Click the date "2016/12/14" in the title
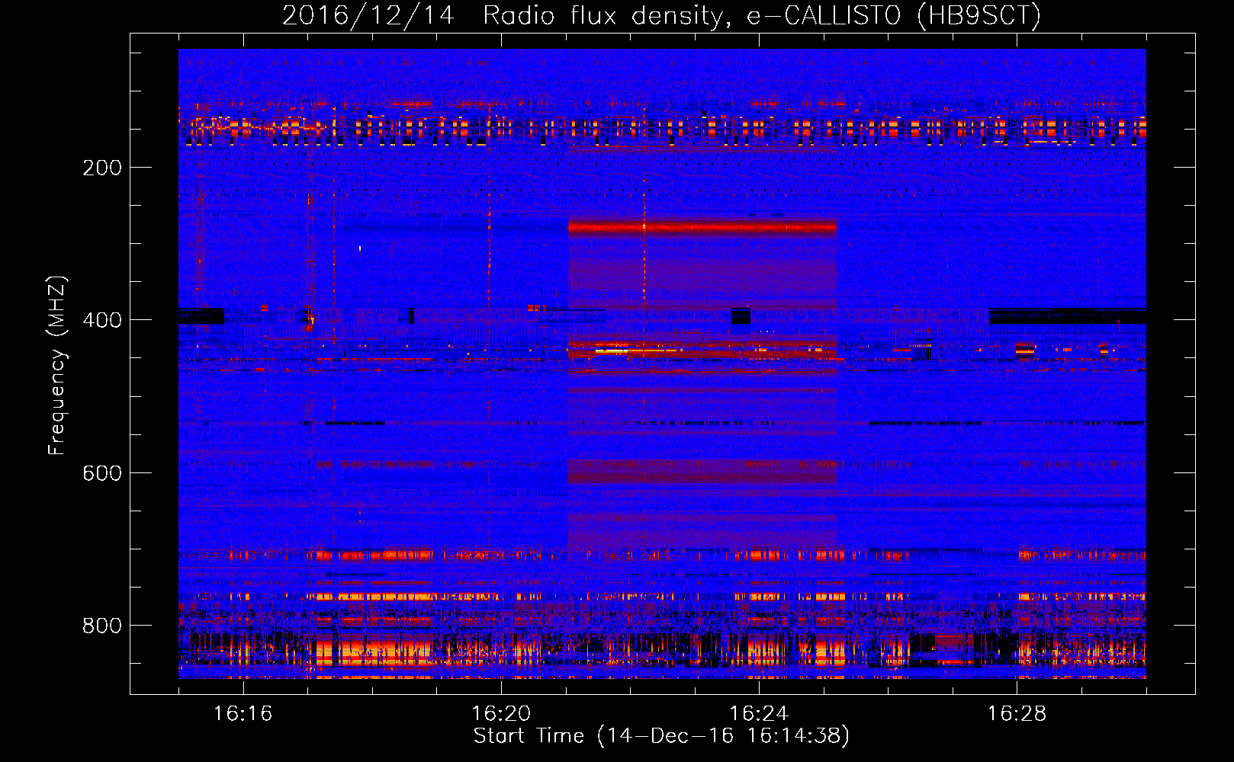 (x=368, y=15)
